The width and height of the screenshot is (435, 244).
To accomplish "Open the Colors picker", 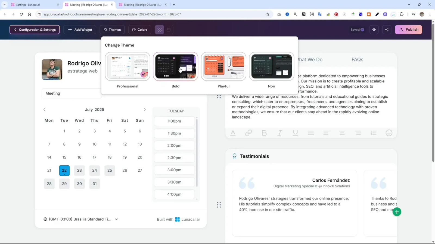I will point(139,30).
